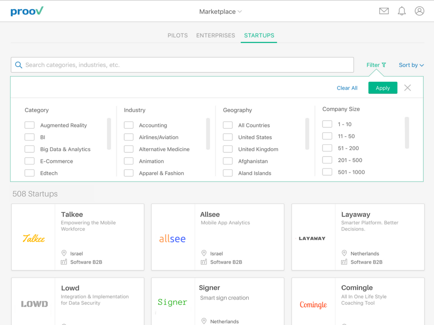Click Layaway's Software B2B industry icon
Screen dimensions: 434x325
coord(344,262)
